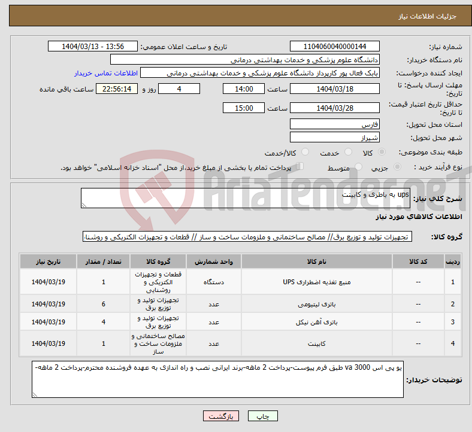Click the response deadline date 1404/03/18 field
The width and height of the screenshot is (472, 432).
click(334, 89)
